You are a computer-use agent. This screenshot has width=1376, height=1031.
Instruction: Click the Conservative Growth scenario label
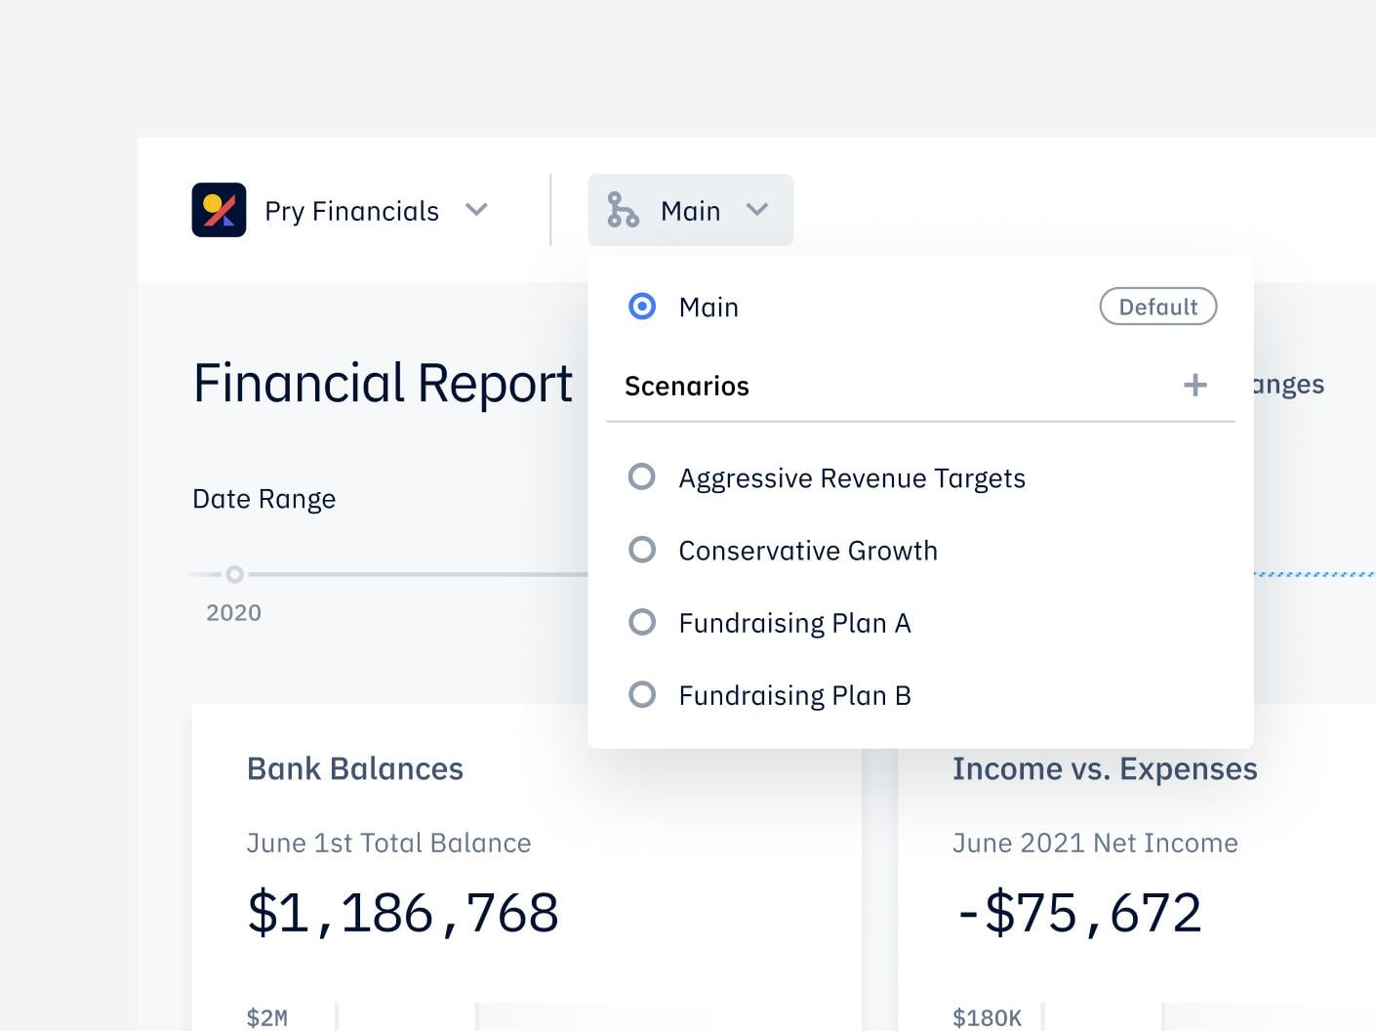point(807,551)
